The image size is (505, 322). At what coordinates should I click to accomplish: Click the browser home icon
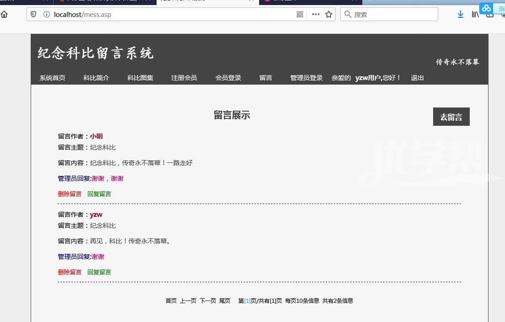click(4, 15)
